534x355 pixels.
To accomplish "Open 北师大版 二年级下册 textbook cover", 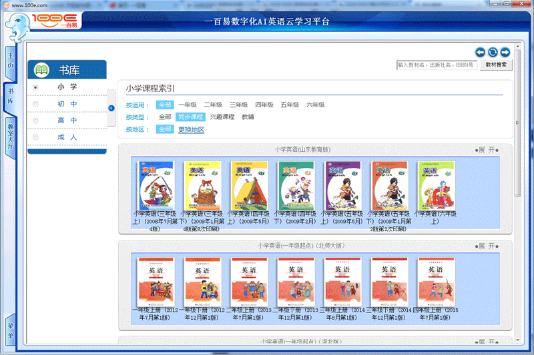I will click(x=296, y=282).
